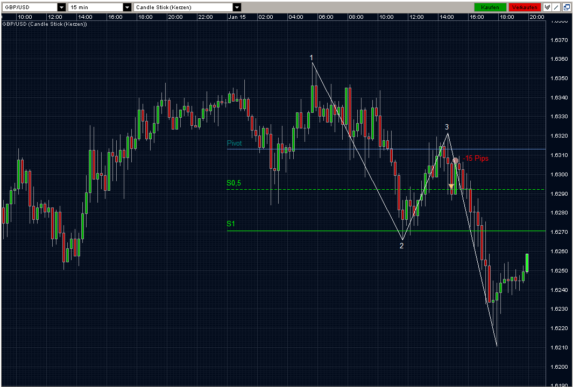
Task: Click the pink stop marker beside -15 Pips
Action: pyautogui.click(x=456, y=160)
